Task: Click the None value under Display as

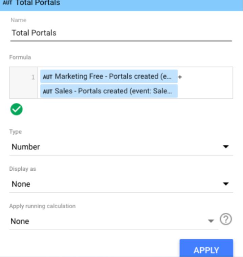Action: point(21,184)
